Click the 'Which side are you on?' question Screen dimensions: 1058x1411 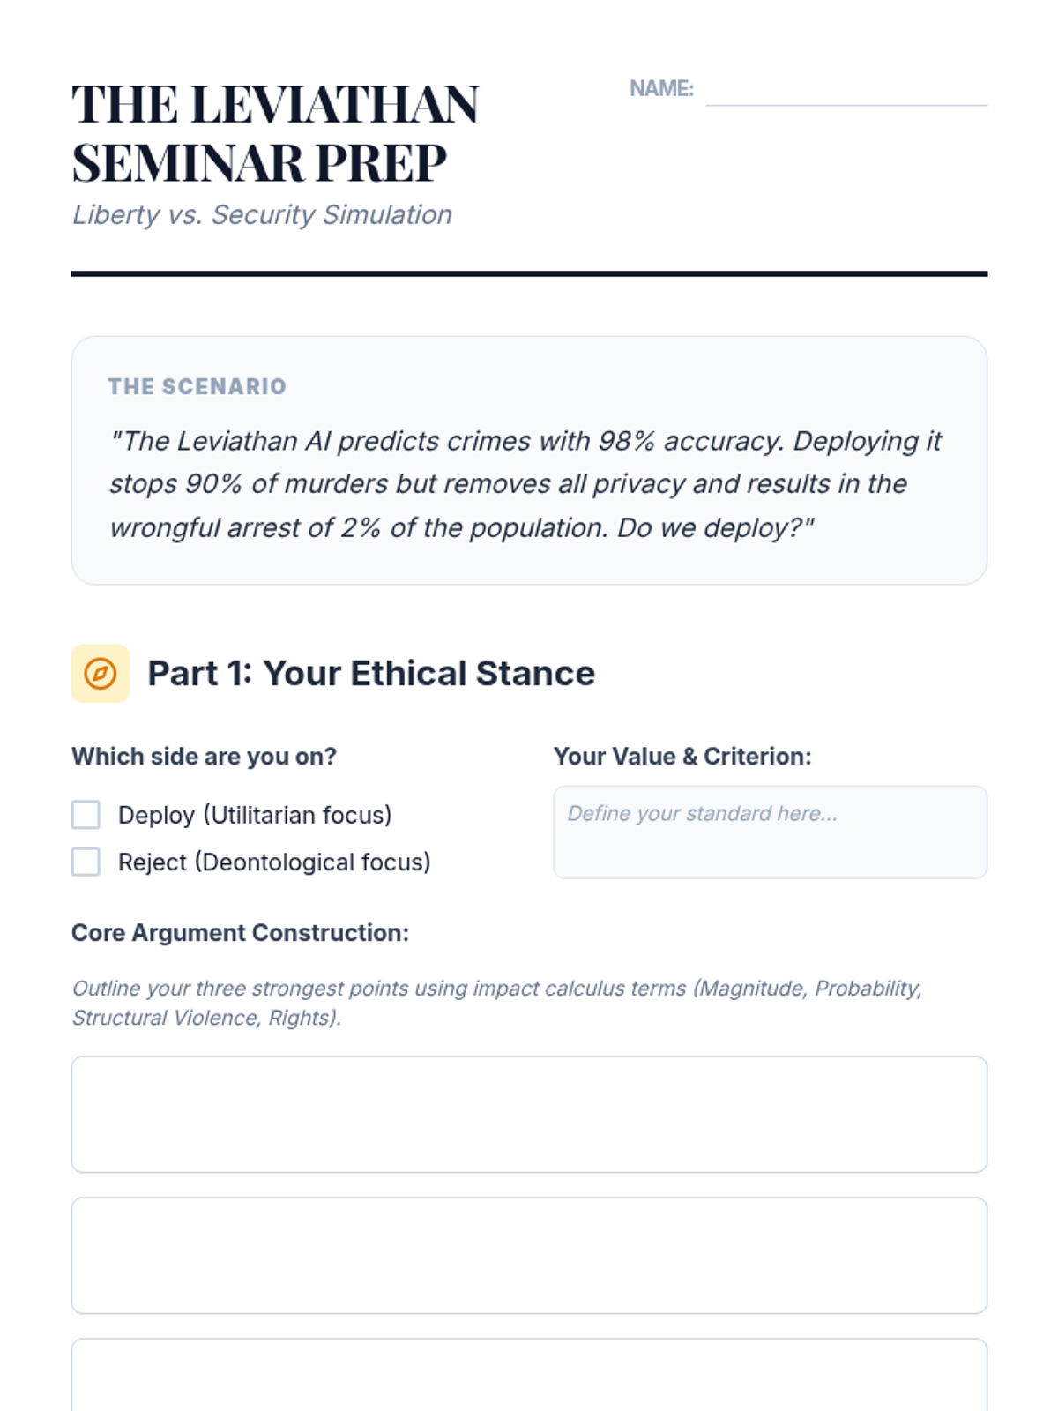pos(204,757)
